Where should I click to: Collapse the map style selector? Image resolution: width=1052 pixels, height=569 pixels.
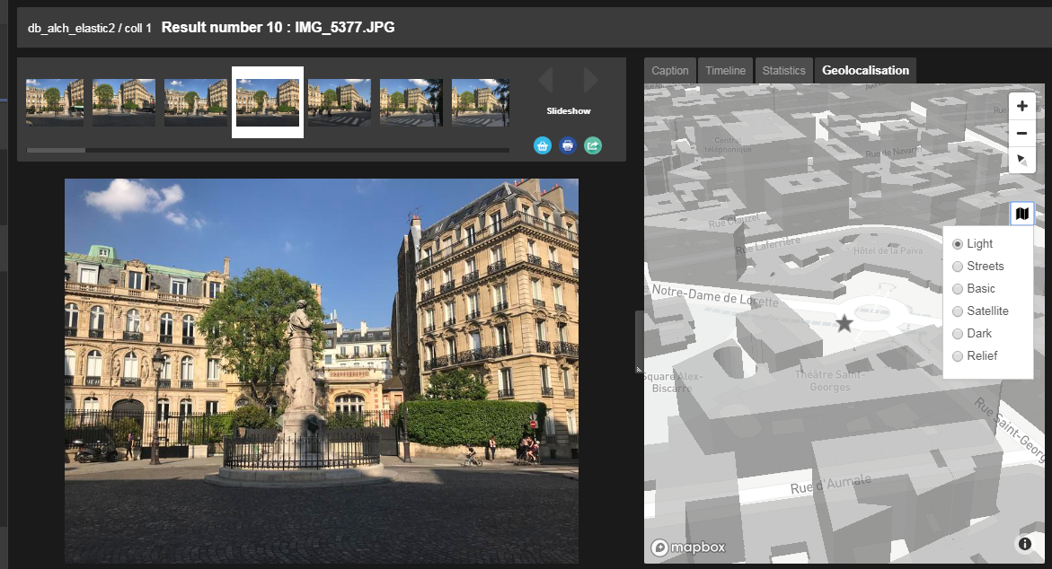[x=1021, y=214]
